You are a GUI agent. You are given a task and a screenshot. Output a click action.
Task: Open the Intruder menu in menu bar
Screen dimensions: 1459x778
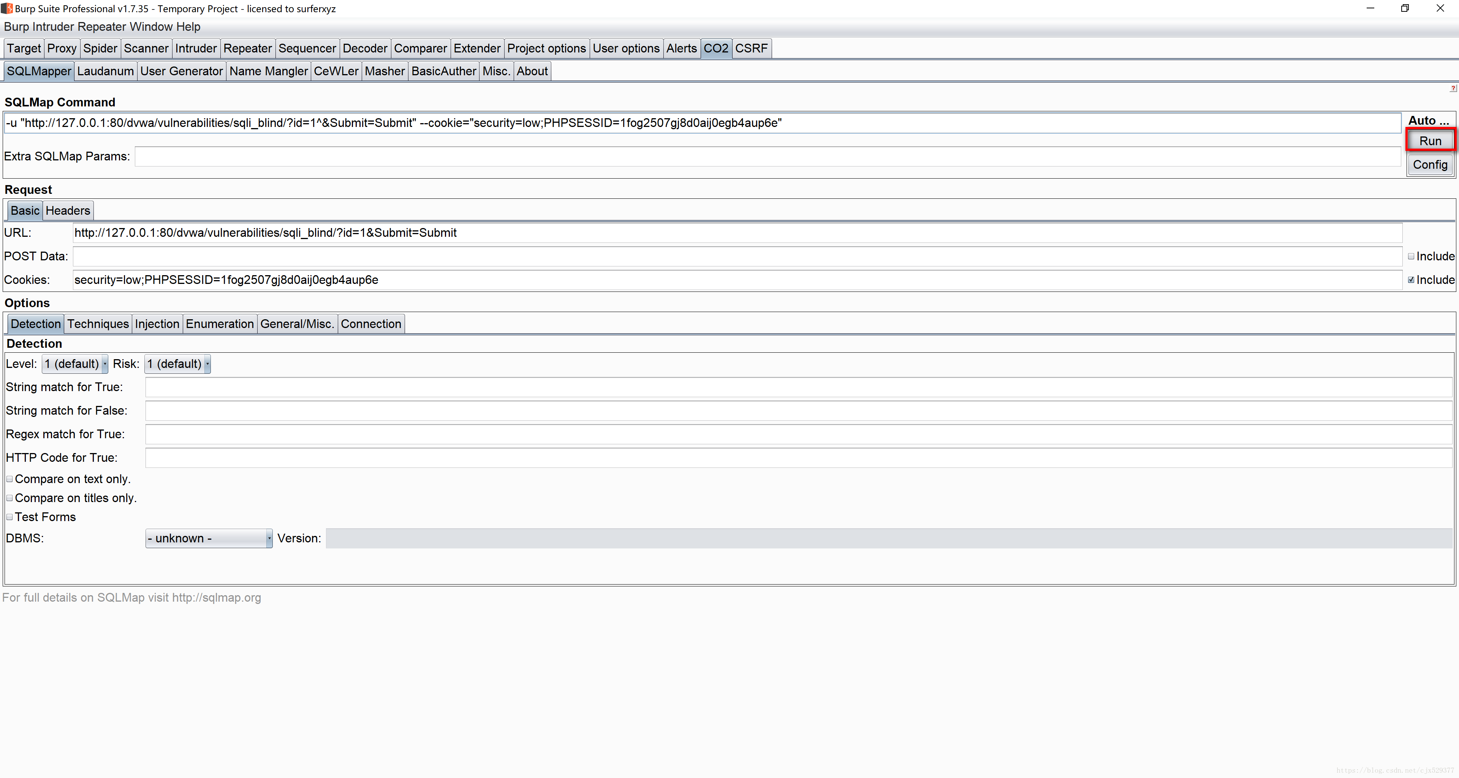[x=53, y=27]
